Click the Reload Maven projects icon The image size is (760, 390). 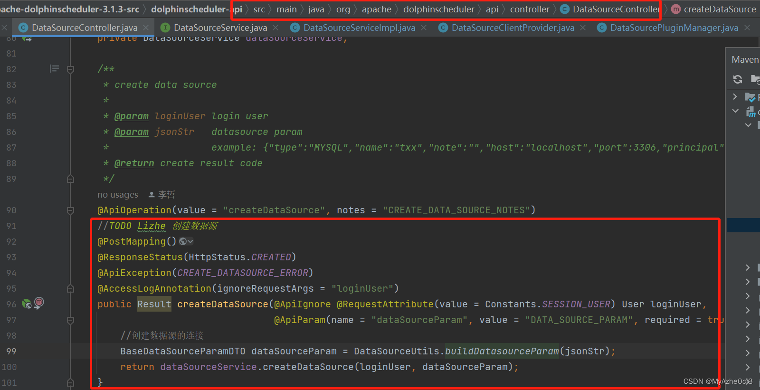pos(737,79)
